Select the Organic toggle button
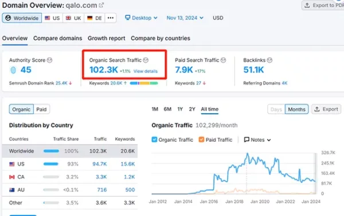 [x=21, y=109]
